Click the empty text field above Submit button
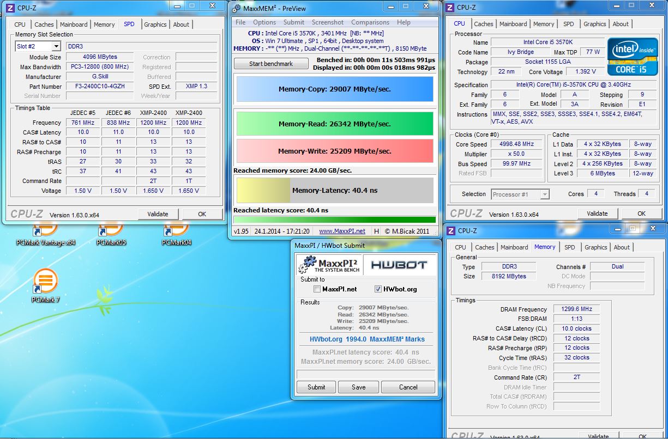668x439 pixels. pos(366,374)
